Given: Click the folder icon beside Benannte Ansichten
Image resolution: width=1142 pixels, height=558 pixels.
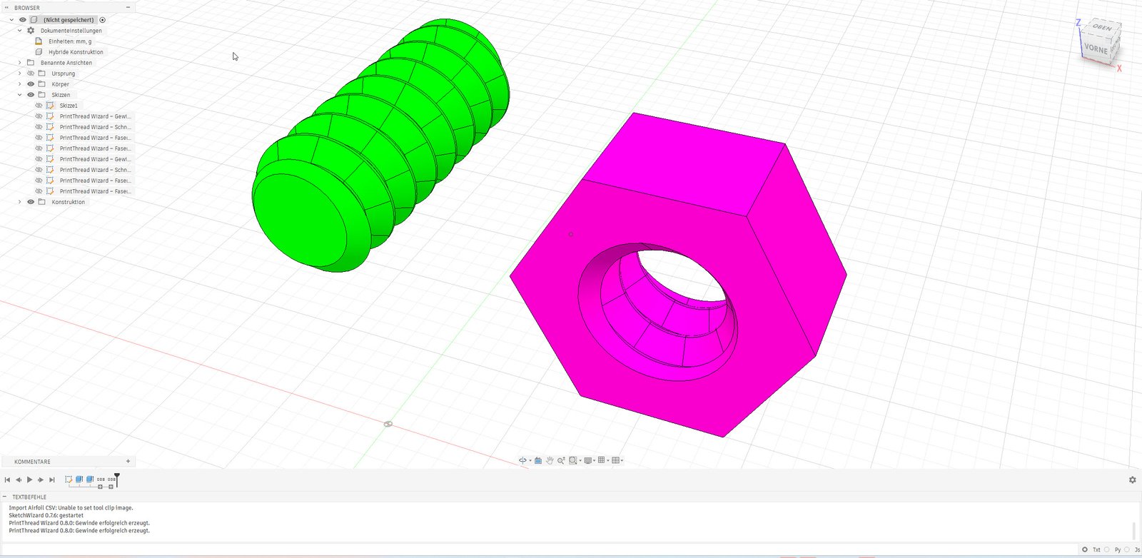Looking at the screenshot, I should pyautogui.click(x=31, y=63).
